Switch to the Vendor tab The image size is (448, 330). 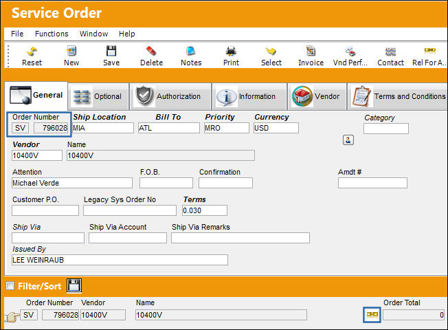coord(317,97)
